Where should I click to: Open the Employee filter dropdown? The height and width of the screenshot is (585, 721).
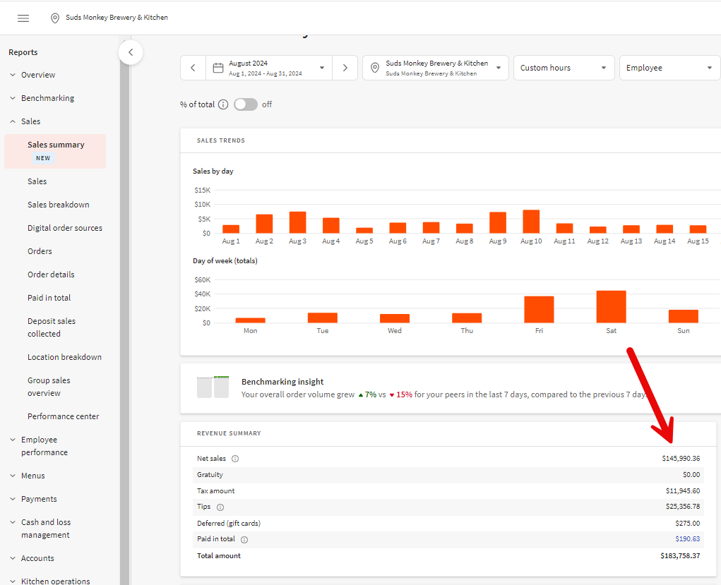tap(668, 68)
